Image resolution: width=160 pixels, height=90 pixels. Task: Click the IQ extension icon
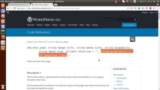tap(135, 8)
